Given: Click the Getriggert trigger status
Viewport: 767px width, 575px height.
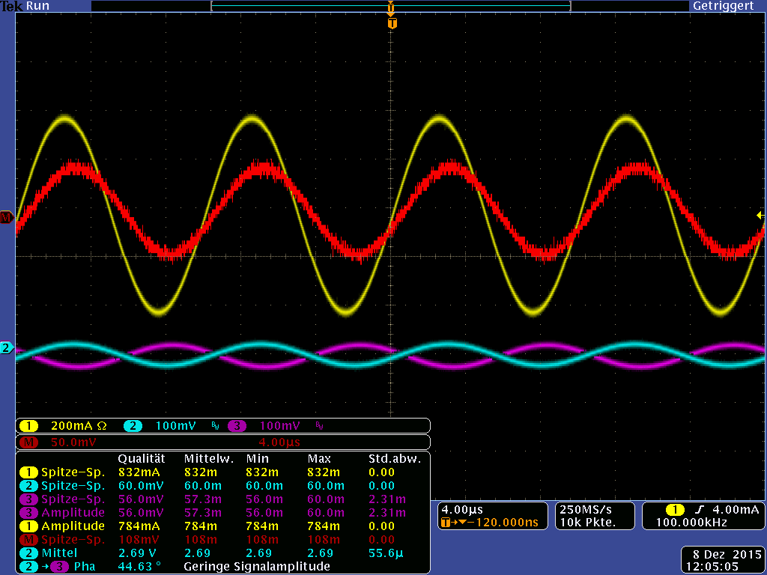Looking at the screenshot, I should pyautogui.click(x=723, y=6).
